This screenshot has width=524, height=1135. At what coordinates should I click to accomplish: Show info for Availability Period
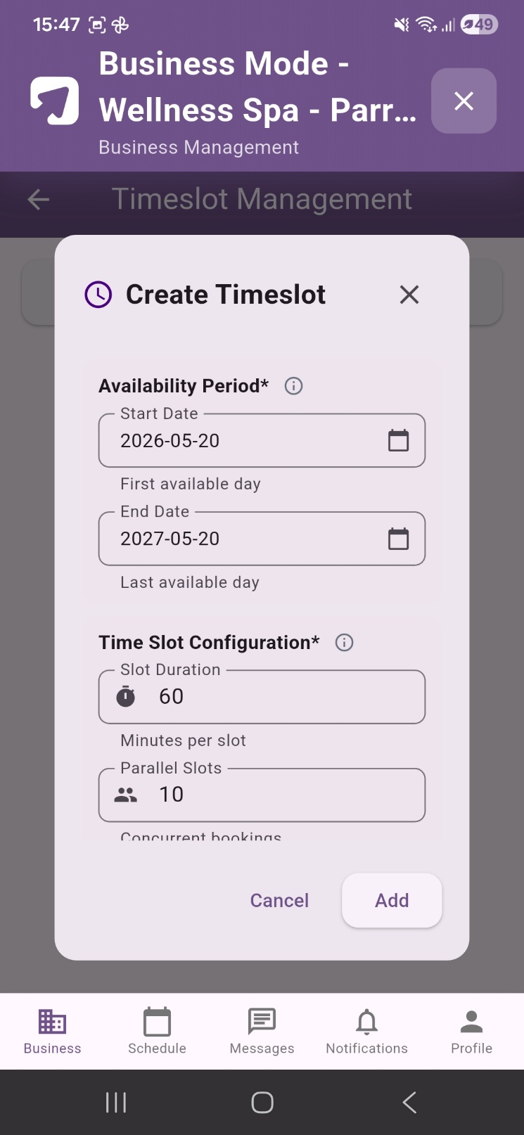tap(293, 386)
